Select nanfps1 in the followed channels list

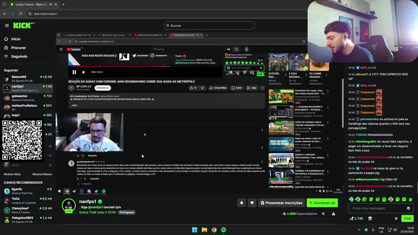point(28,88)
